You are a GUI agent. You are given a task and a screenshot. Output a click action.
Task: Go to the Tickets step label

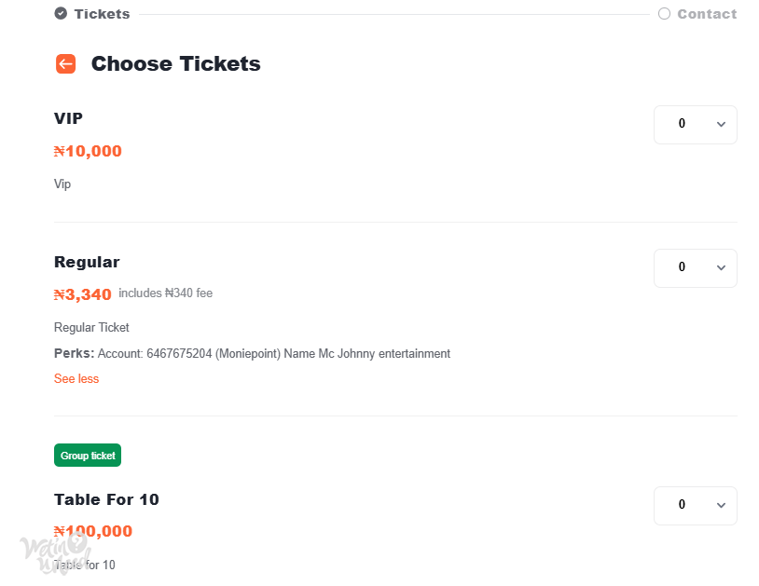(102, 14)
